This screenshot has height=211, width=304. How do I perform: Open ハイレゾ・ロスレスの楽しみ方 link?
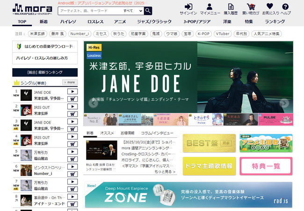tap(45, 58)
